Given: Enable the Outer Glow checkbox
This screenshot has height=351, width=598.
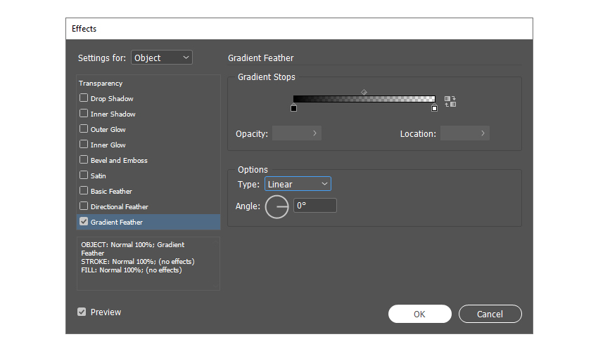Looking at the screenshot, I should 84,128.
